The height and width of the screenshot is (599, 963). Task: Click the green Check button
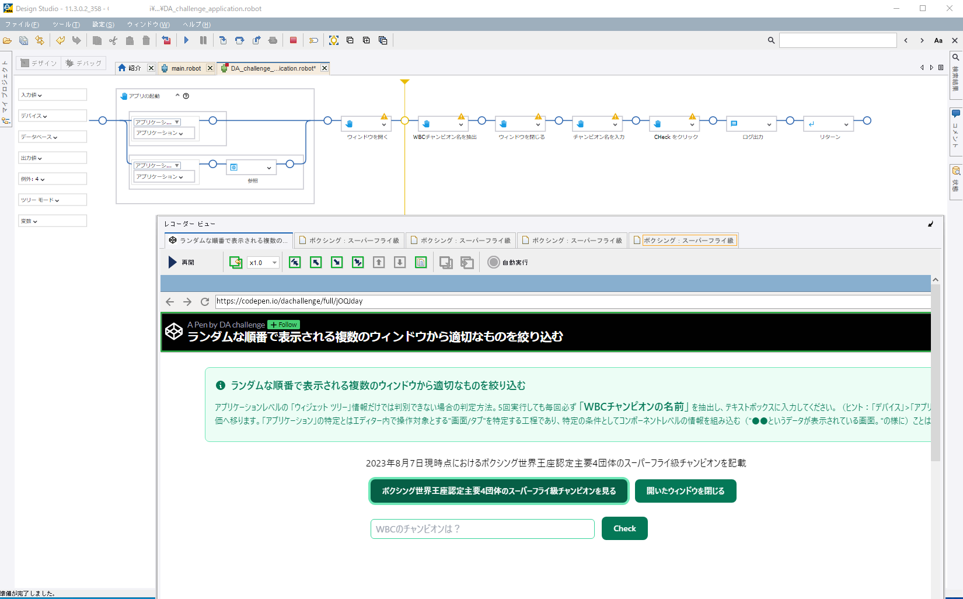click(x=624, y=528)
